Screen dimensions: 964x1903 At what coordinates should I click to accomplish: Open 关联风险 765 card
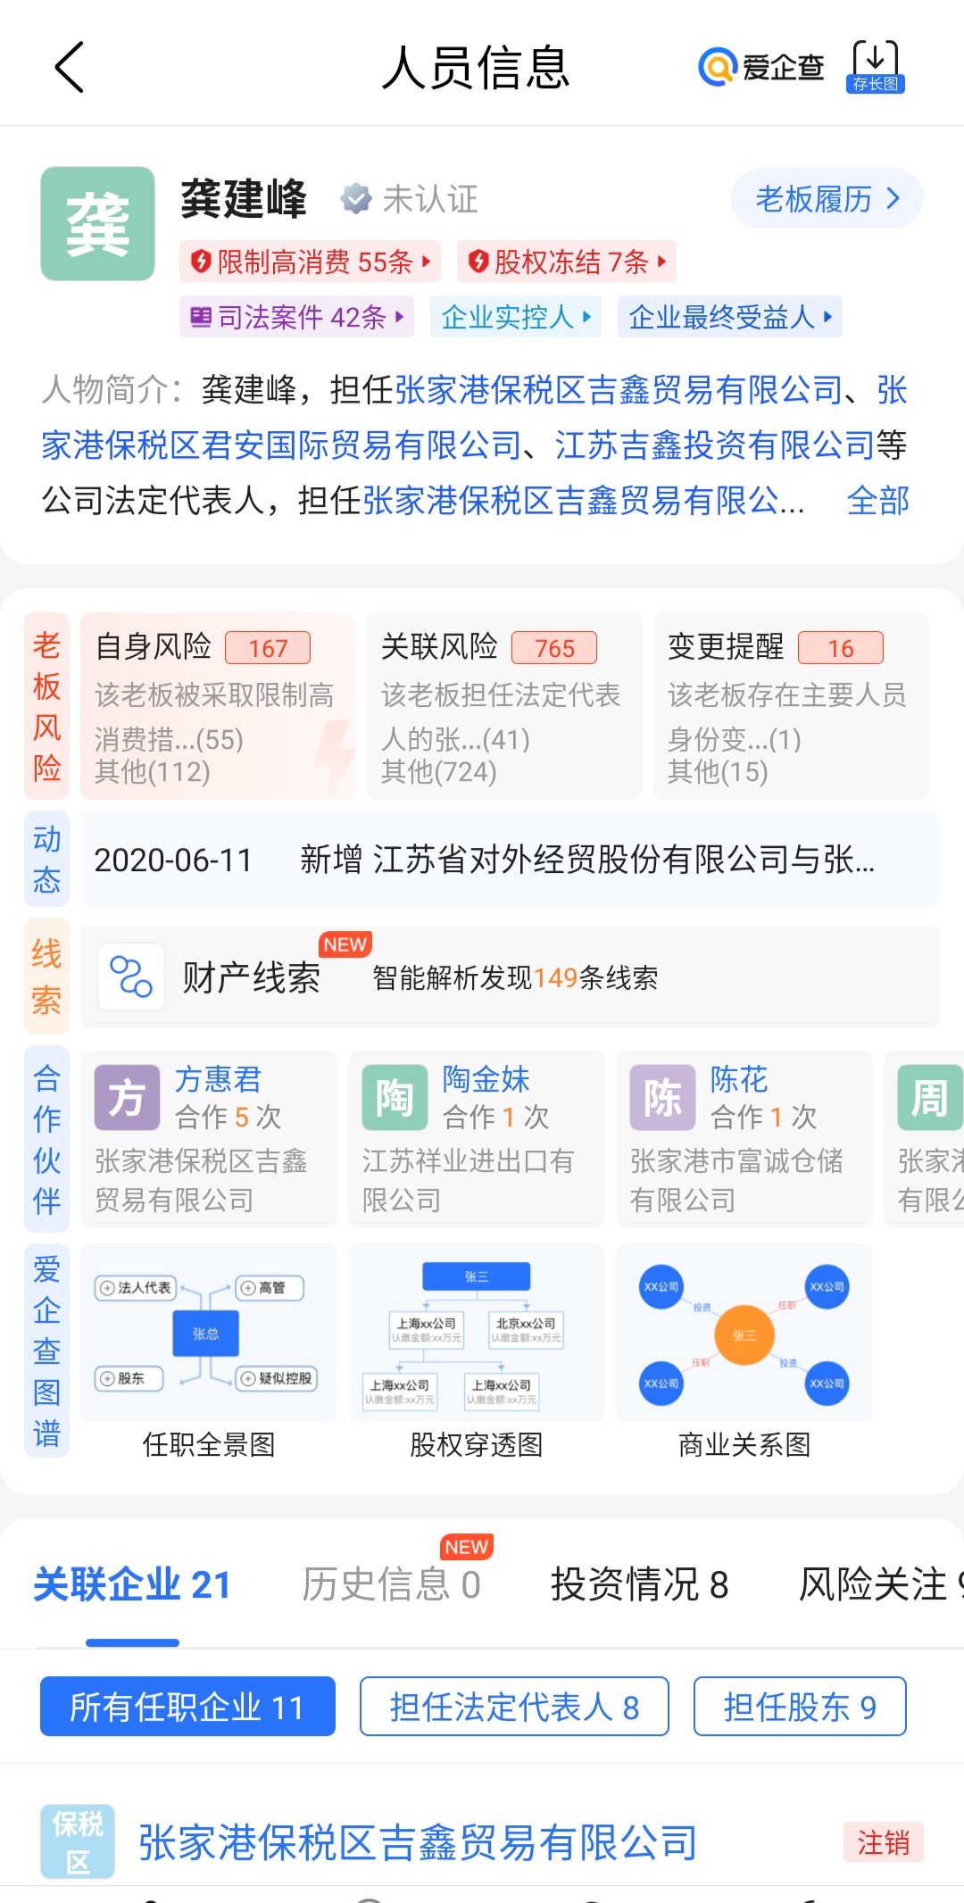[504, 705]
